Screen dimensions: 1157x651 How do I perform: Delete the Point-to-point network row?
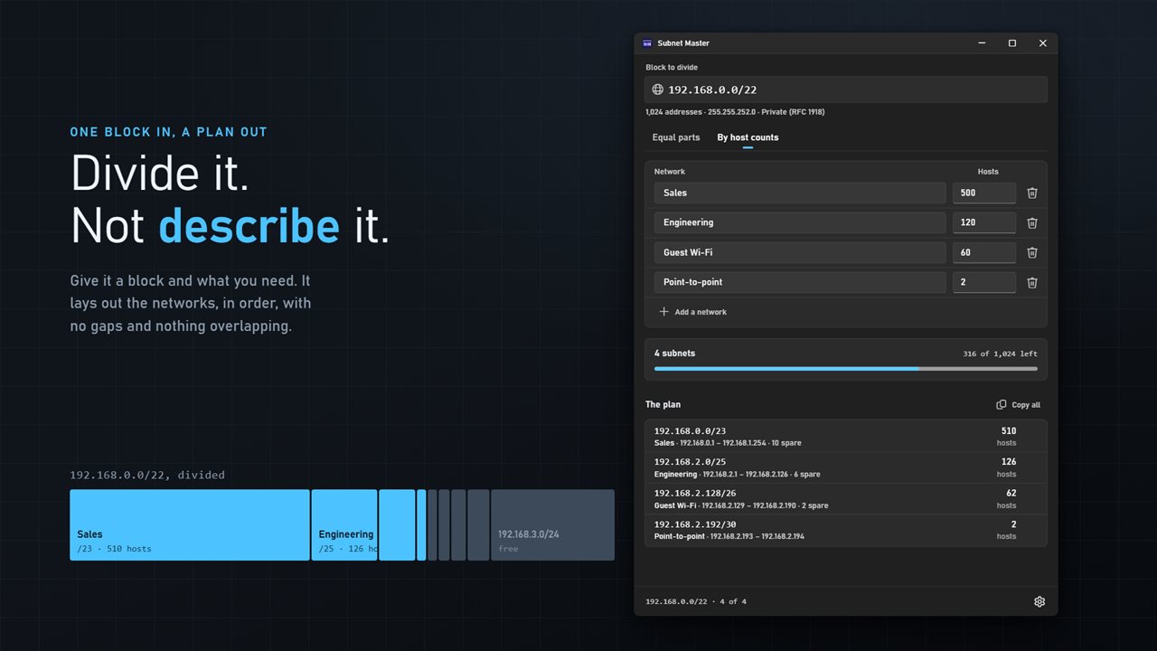coord(1032,282)
